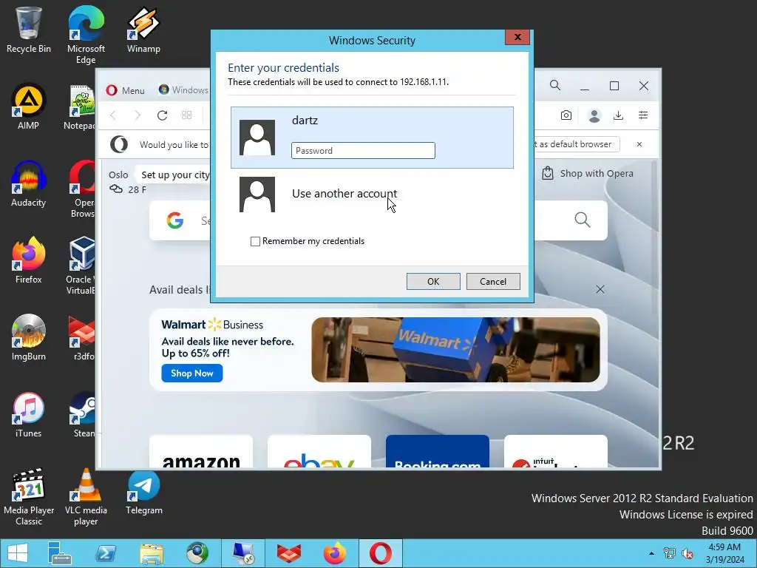Screen dimensions: 757x568
Task: Open the Amazon speed dial tile
Action: (201, 451)
